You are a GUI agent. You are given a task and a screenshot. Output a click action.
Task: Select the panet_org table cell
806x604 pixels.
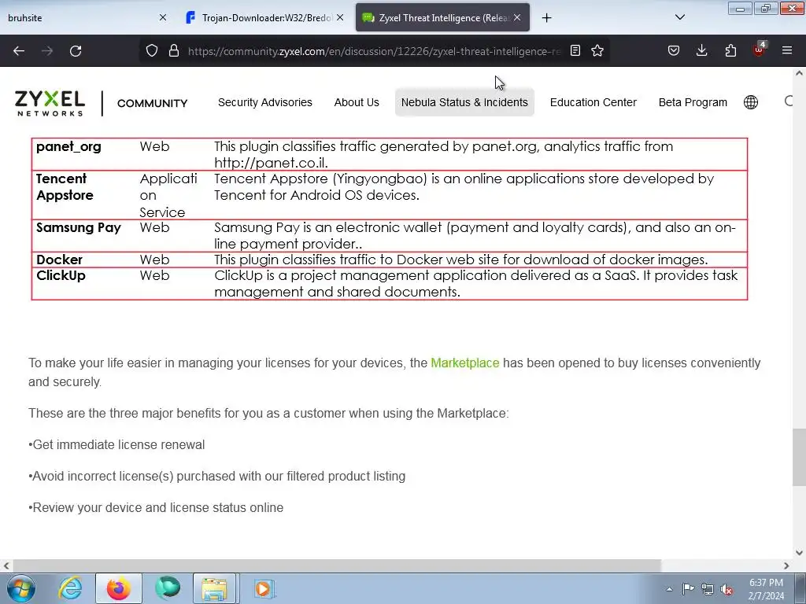coord(68,146)
